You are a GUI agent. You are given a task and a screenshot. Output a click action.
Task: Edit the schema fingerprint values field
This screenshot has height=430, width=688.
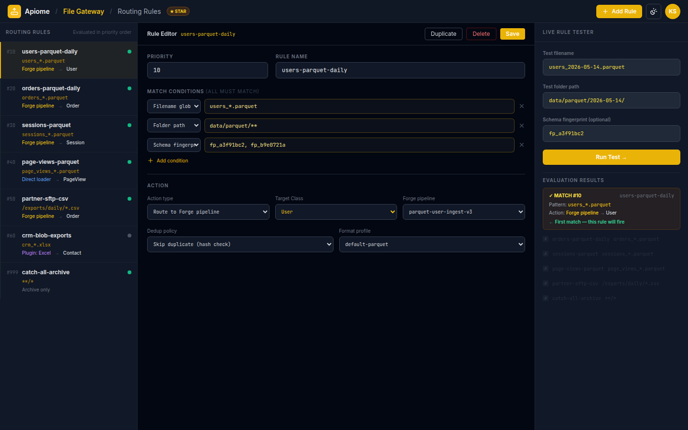point(359,145)
